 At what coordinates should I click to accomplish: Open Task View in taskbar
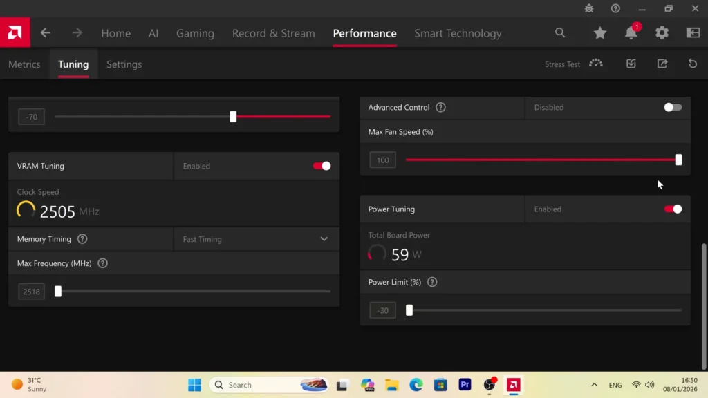point(342,385)
